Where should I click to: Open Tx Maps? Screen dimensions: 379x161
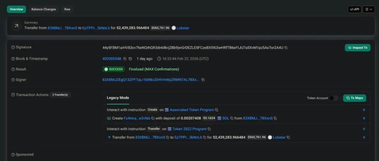pos(354,98)
